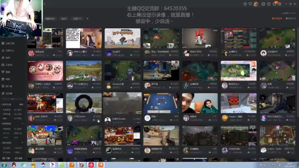Open 气人主播QQQ car stream thumbnail

point(84,71)
